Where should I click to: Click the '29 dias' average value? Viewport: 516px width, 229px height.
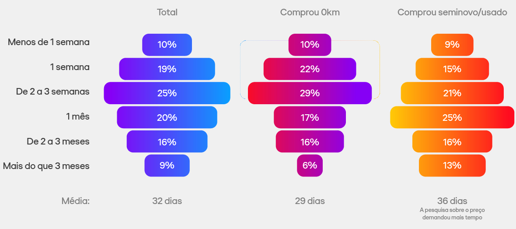click(x=310, y=201)
